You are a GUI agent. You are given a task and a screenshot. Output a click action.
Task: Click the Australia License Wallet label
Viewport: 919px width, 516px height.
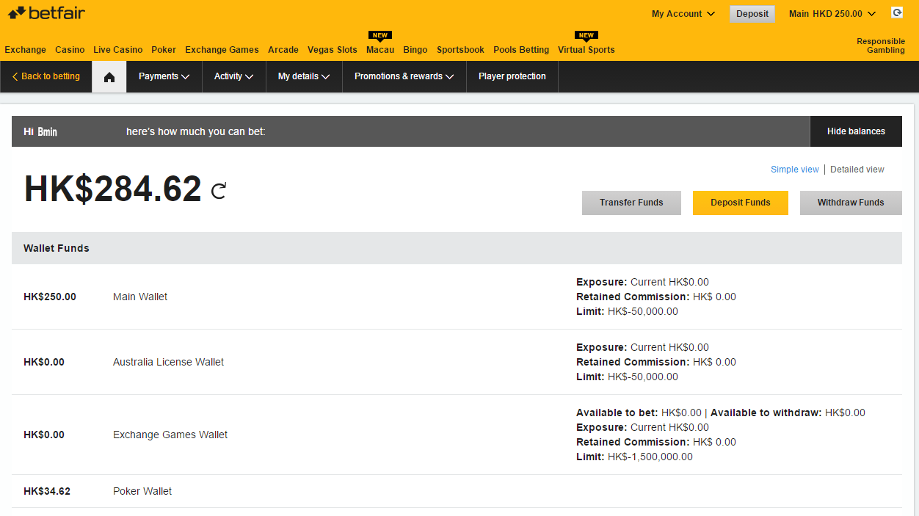pyautogui.click(x=168, y=362)
